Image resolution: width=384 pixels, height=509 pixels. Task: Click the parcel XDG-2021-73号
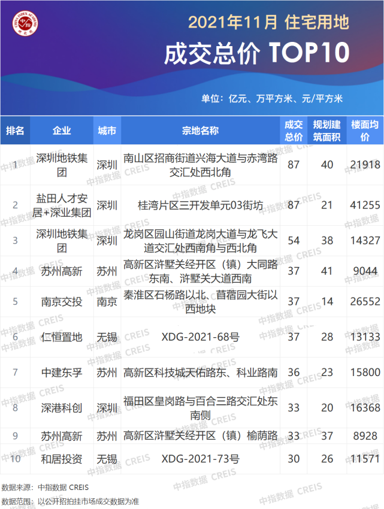200,459
